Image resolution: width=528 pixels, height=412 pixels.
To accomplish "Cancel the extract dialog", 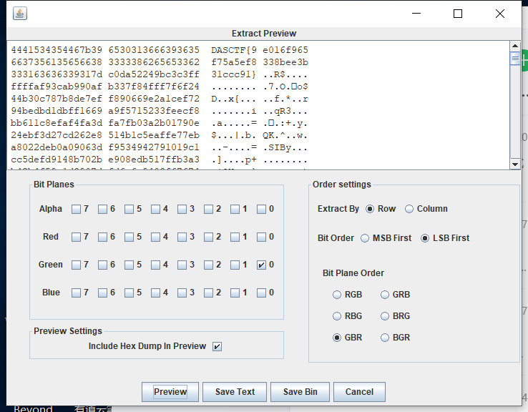I will coord(359,392).
